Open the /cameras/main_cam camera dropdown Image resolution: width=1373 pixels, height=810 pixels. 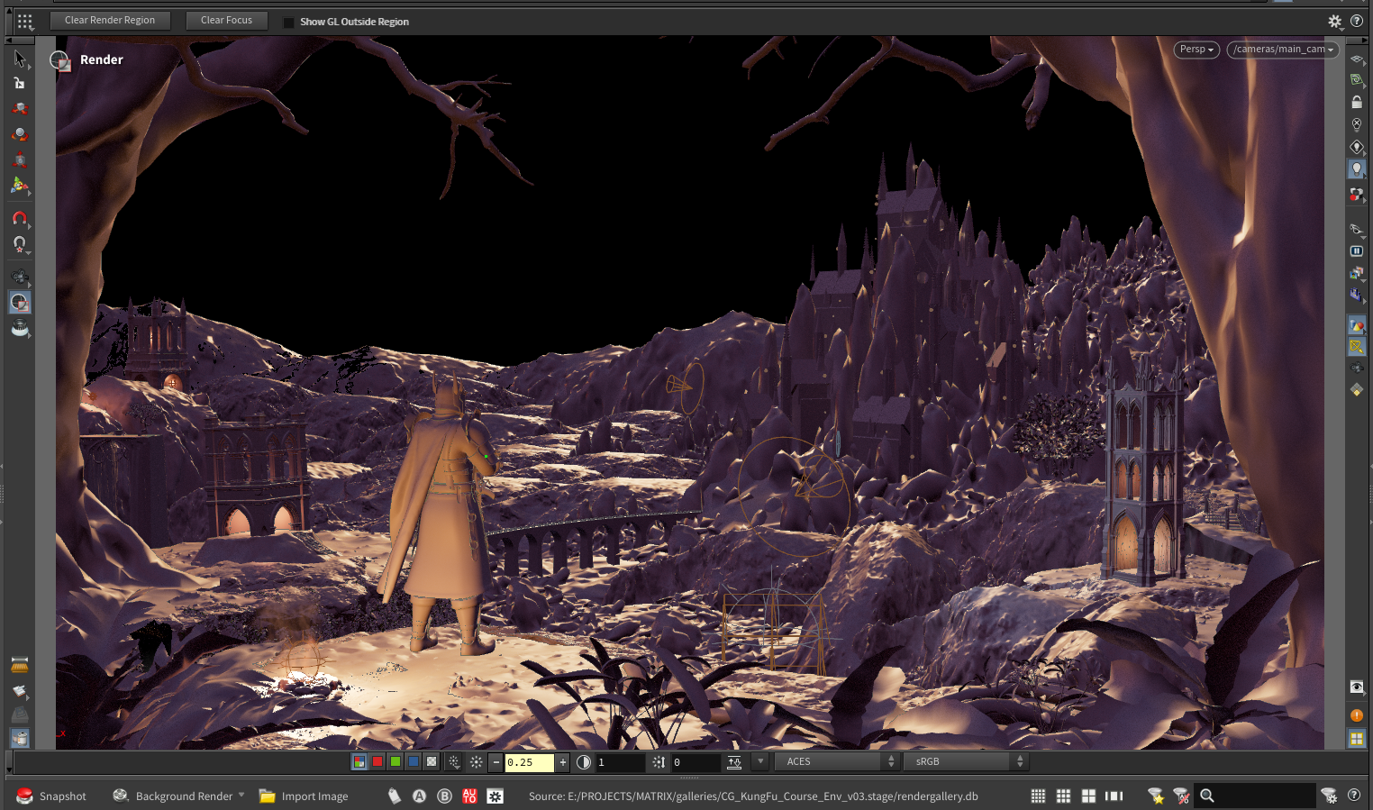(1283, 50)
